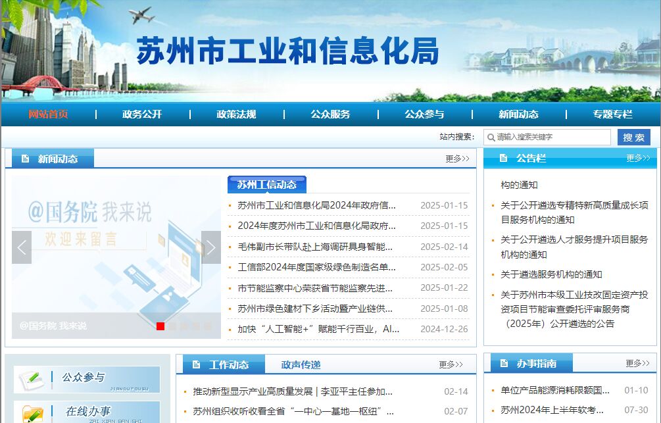Click the 在线办事 folder icon
661x423 pixels.
32,414
